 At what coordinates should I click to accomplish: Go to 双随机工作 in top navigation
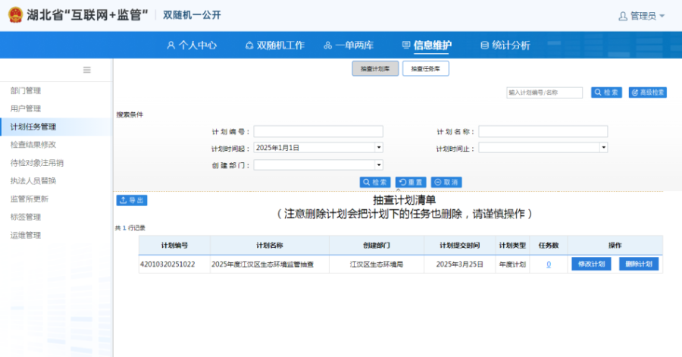coord(274,45)
